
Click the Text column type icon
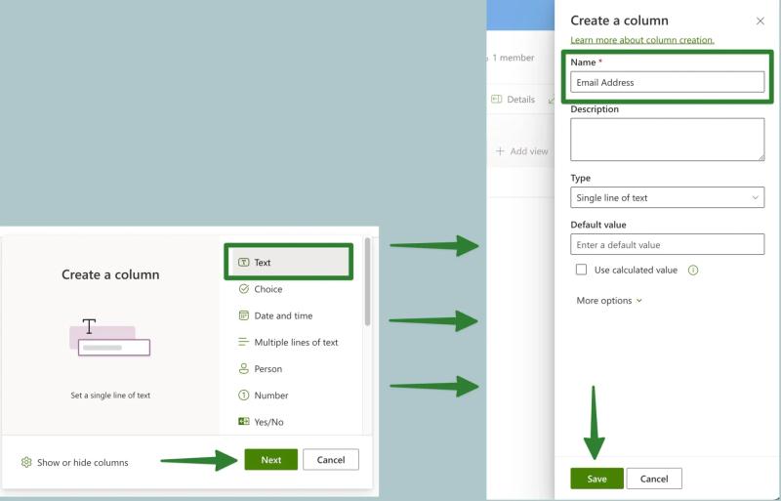tap(243, 262)
